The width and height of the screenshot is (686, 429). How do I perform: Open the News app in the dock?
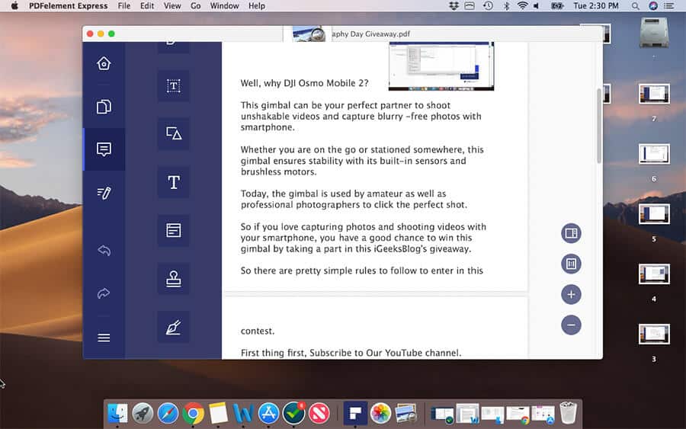pos(319,413)
